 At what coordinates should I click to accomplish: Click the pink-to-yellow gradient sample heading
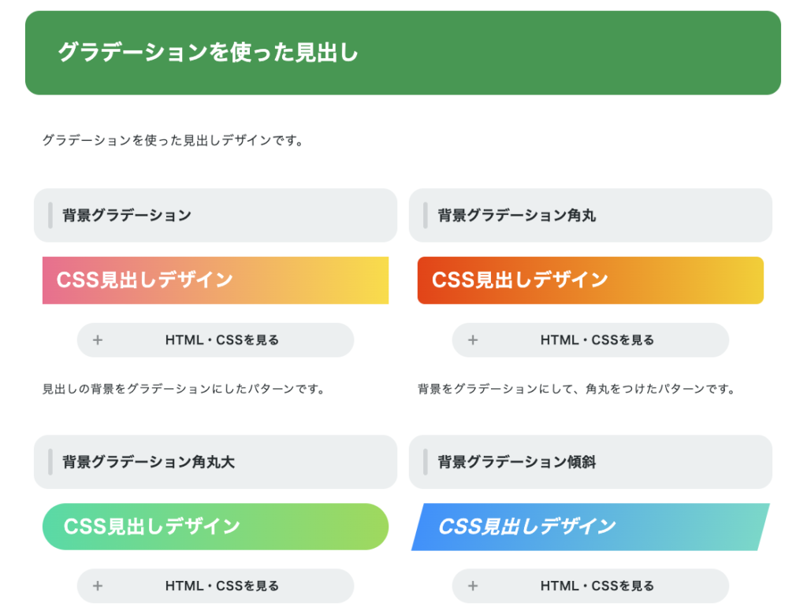coord(215,280)
